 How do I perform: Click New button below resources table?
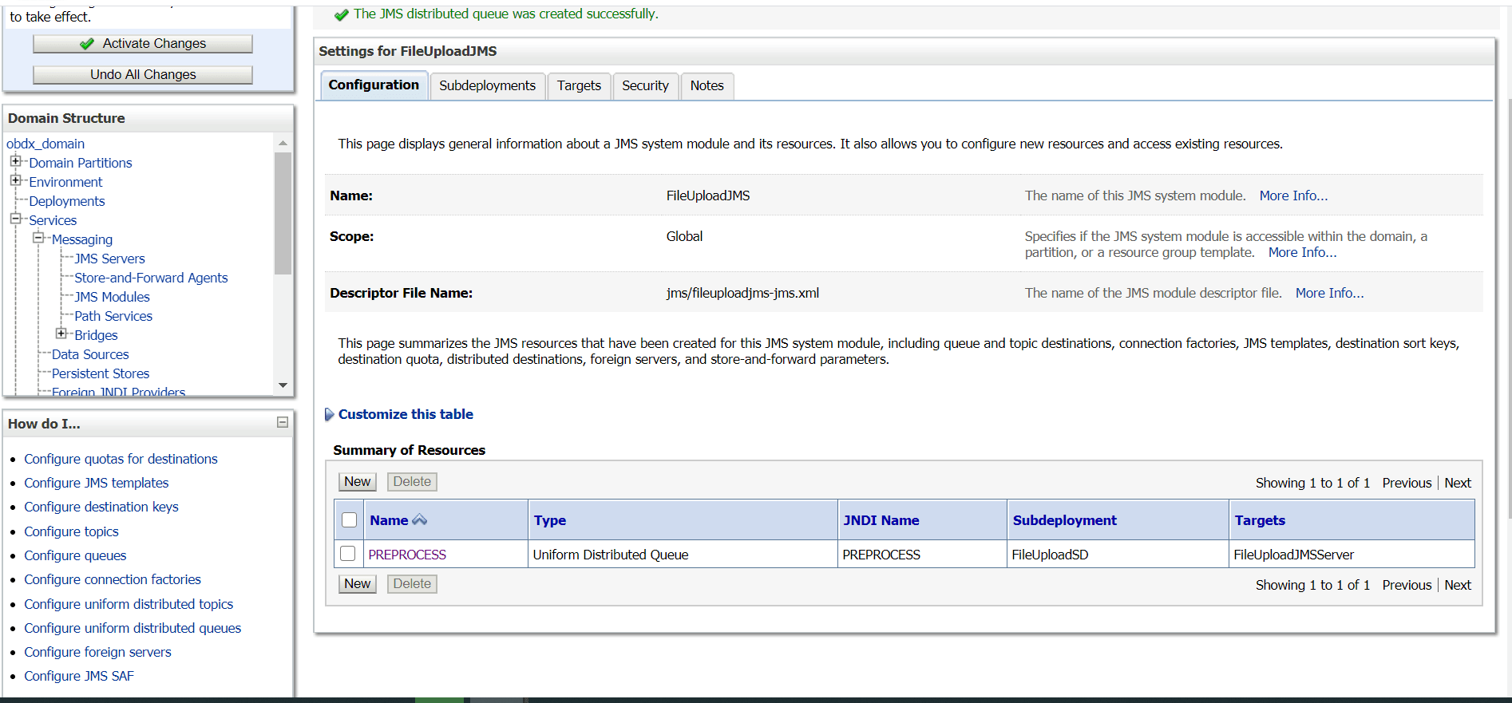357,584
